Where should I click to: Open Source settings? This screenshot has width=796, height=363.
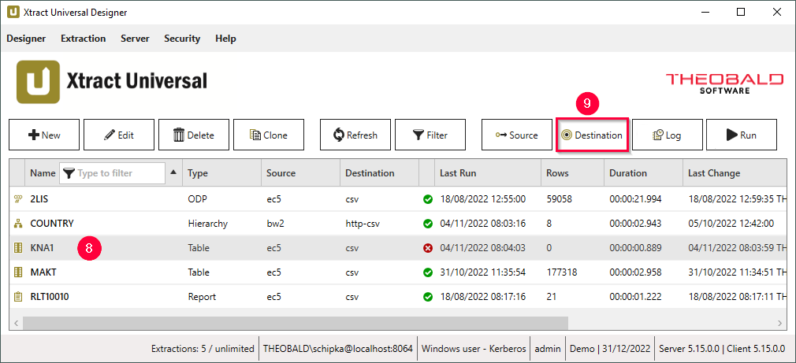pos(517,135)
